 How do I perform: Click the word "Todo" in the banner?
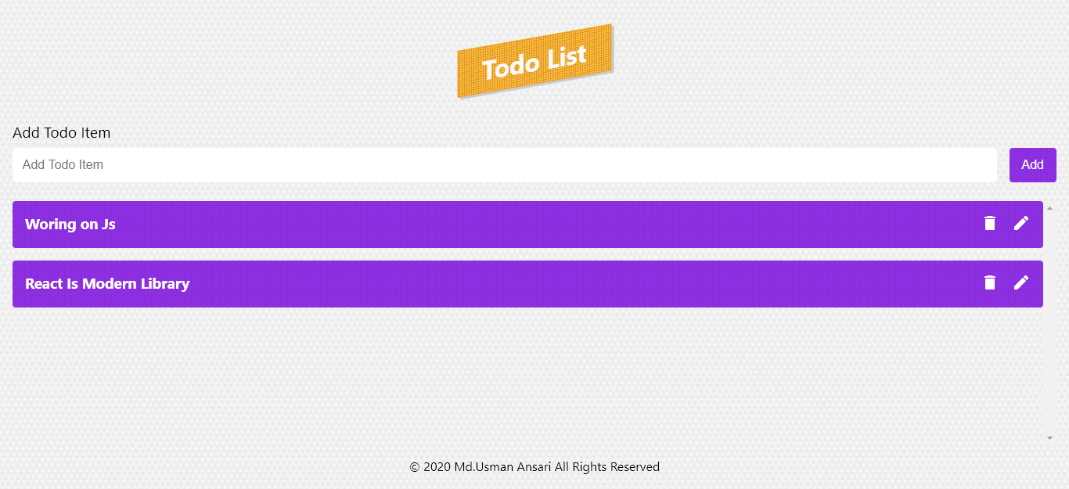click(510, 67)
